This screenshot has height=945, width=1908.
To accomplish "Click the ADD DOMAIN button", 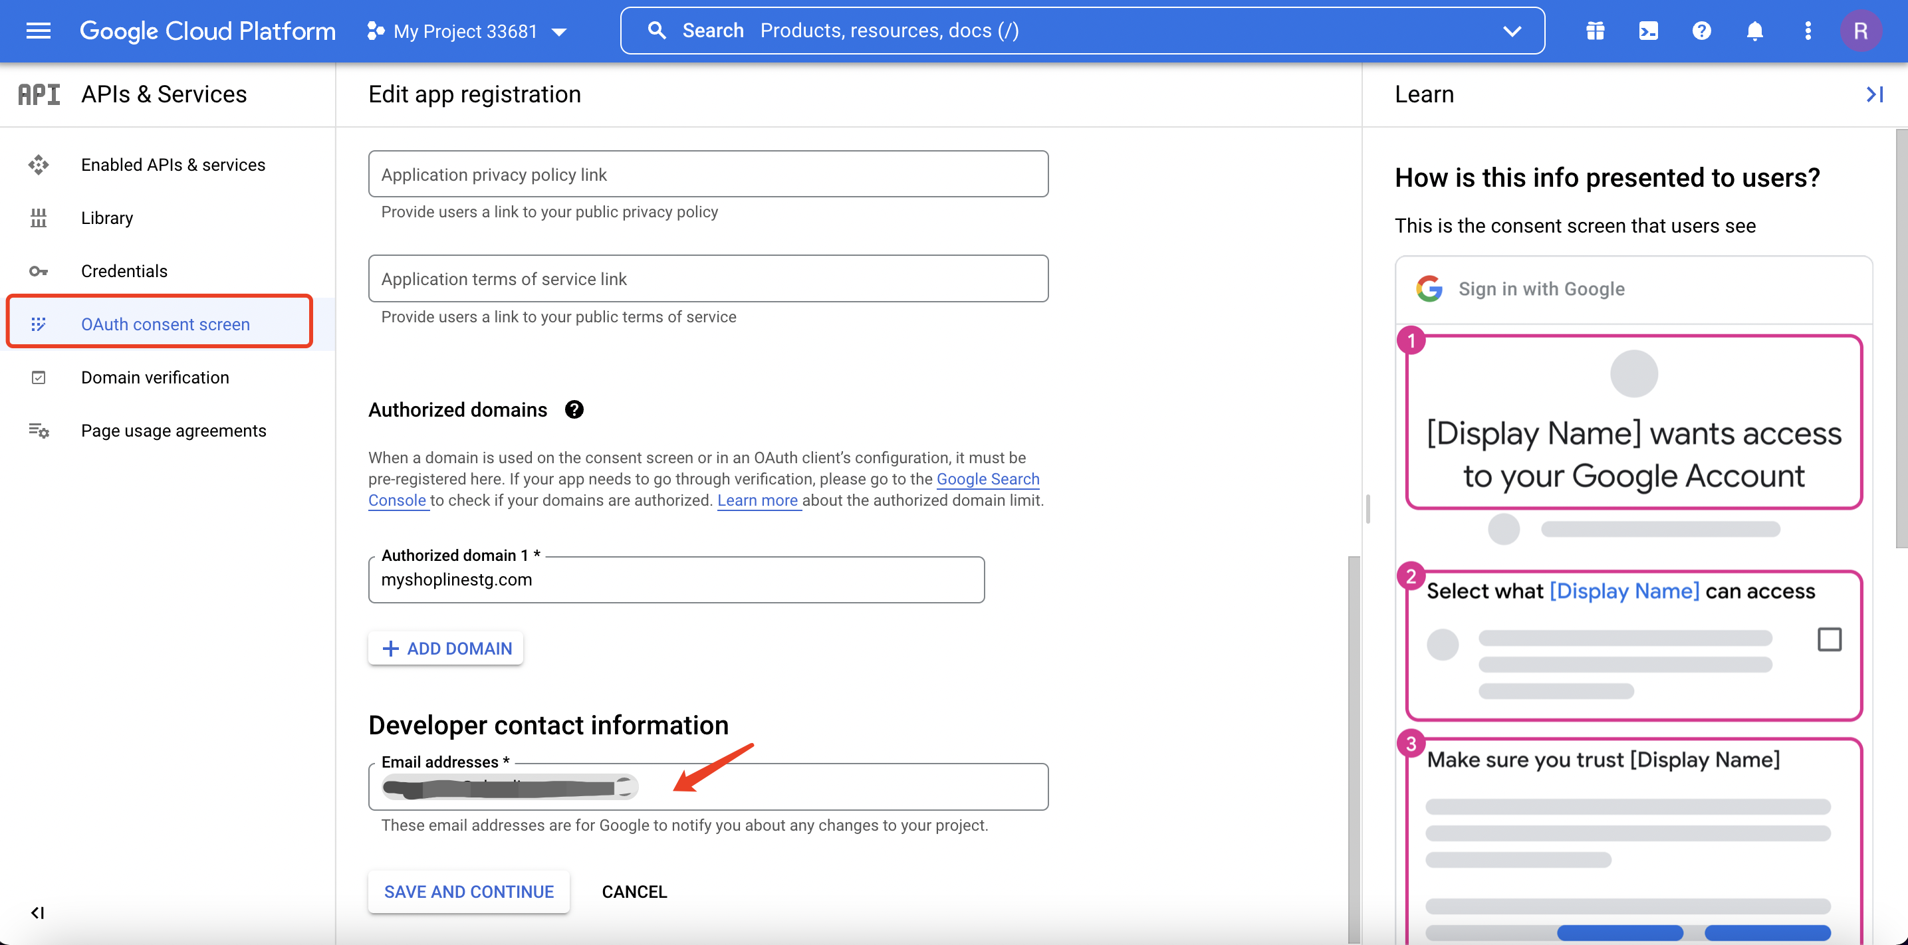I will (x=446, y=649).
